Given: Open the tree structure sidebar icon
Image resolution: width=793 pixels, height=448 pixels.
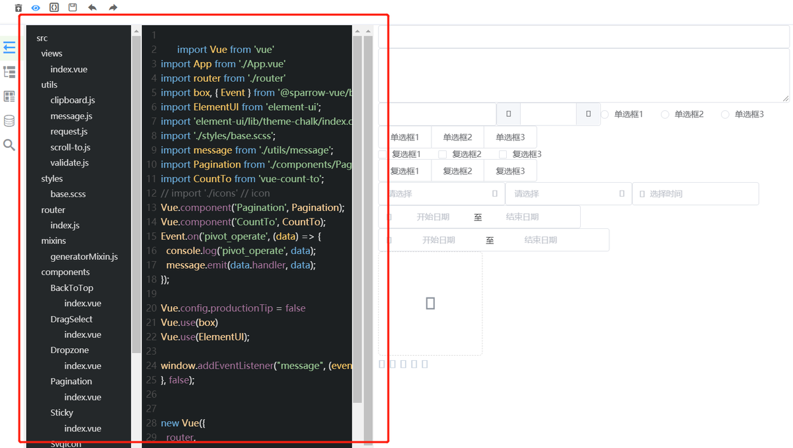Looking at the screenshot, I should click(9, 72).
